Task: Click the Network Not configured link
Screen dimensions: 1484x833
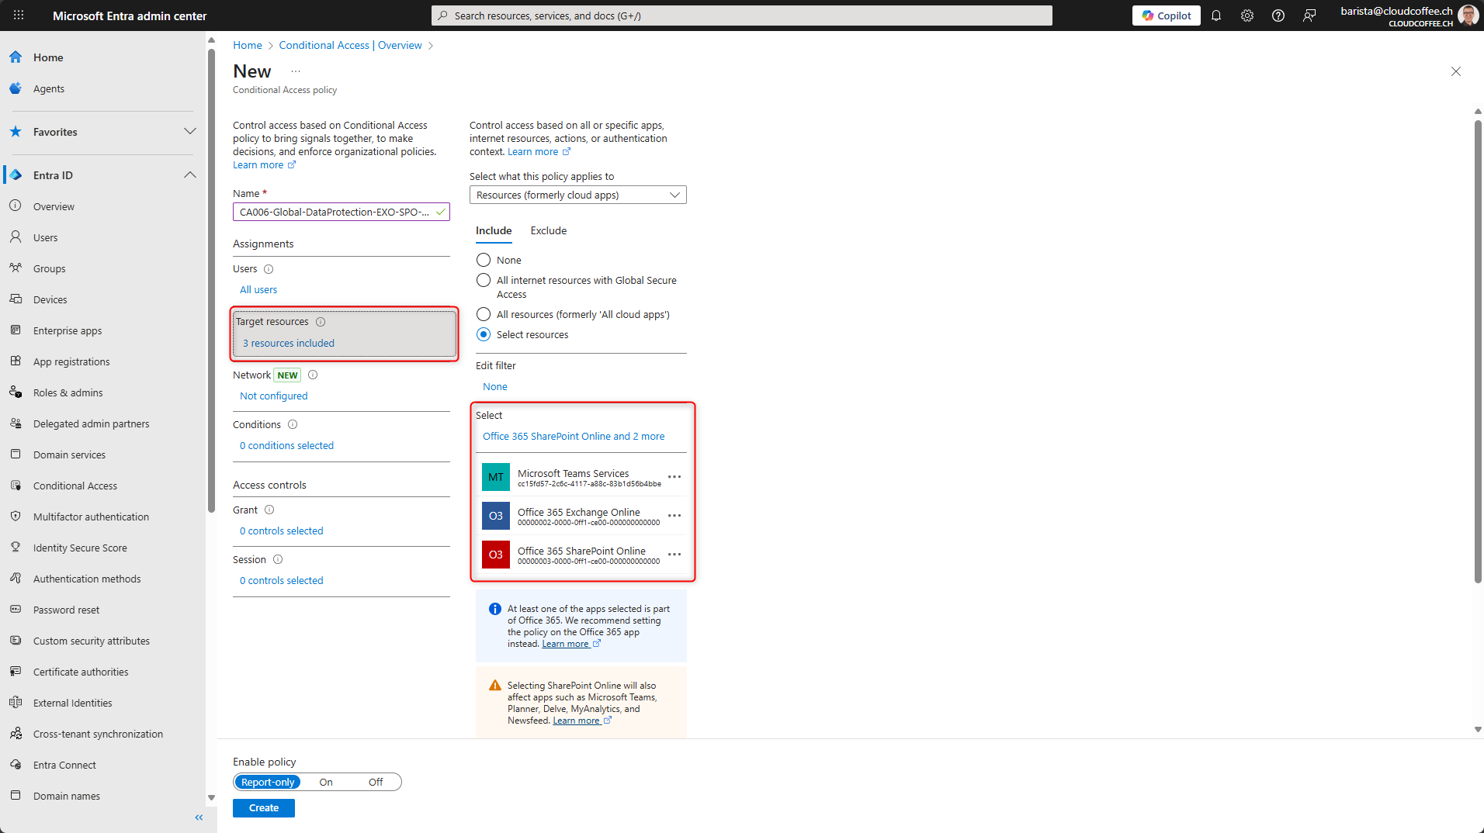Action: click(273, 396)
